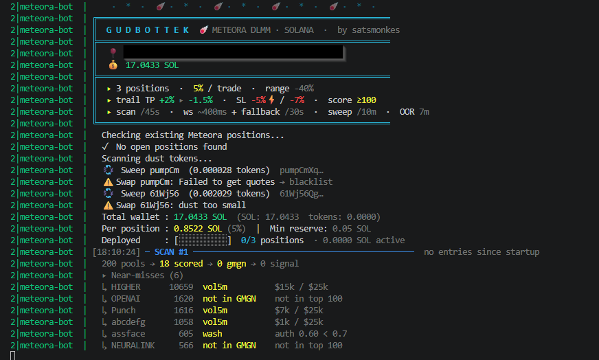The width and height of the screenshot is (599, 360).
Task: Click the 'SCAN #1' header
Action: [171, 252]
